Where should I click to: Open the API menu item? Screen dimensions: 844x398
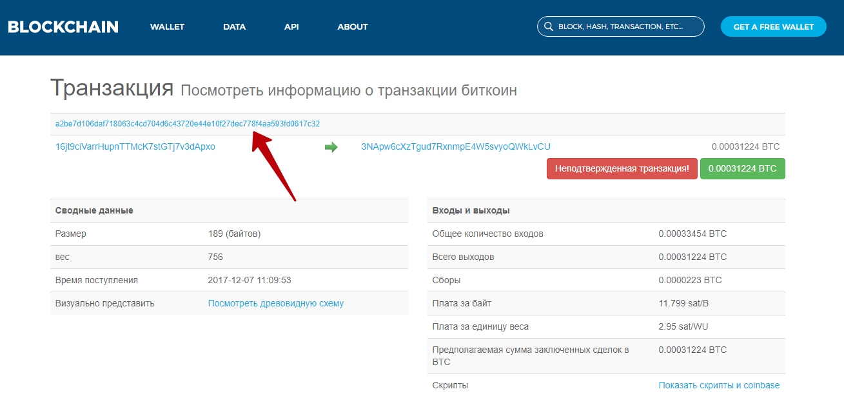[291, 26]
